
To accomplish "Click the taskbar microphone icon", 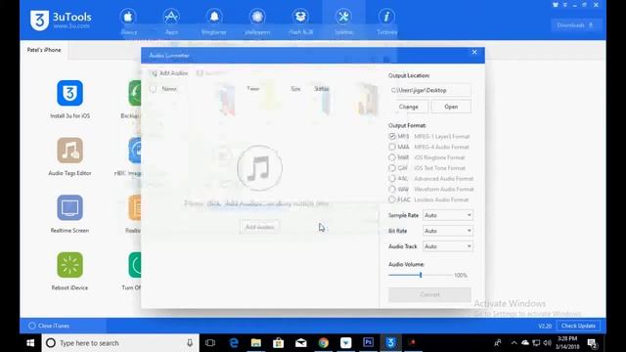I will pyautogui.click(x=190, y=343).
